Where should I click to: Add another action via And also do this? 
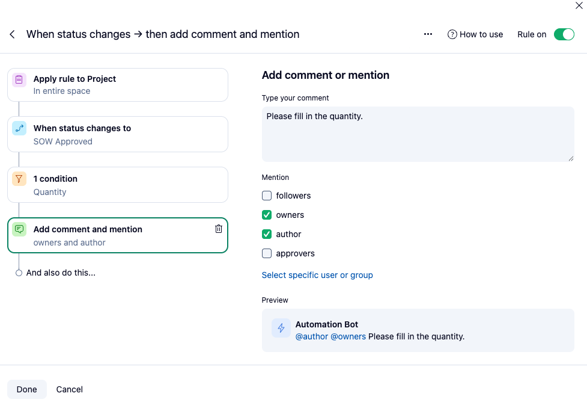(60, 273)
